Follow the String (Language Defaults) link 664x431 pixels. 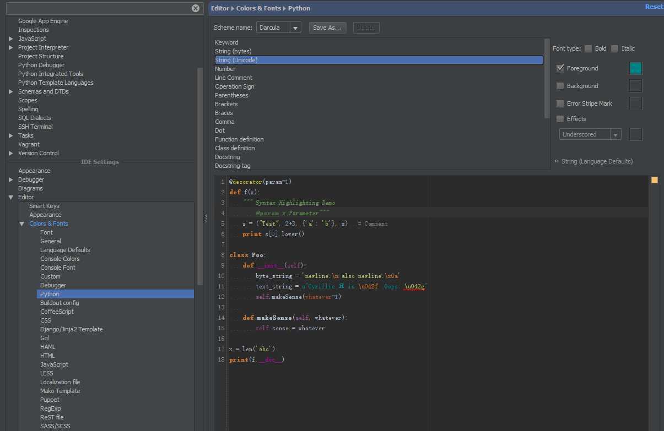tap(597, 161)
